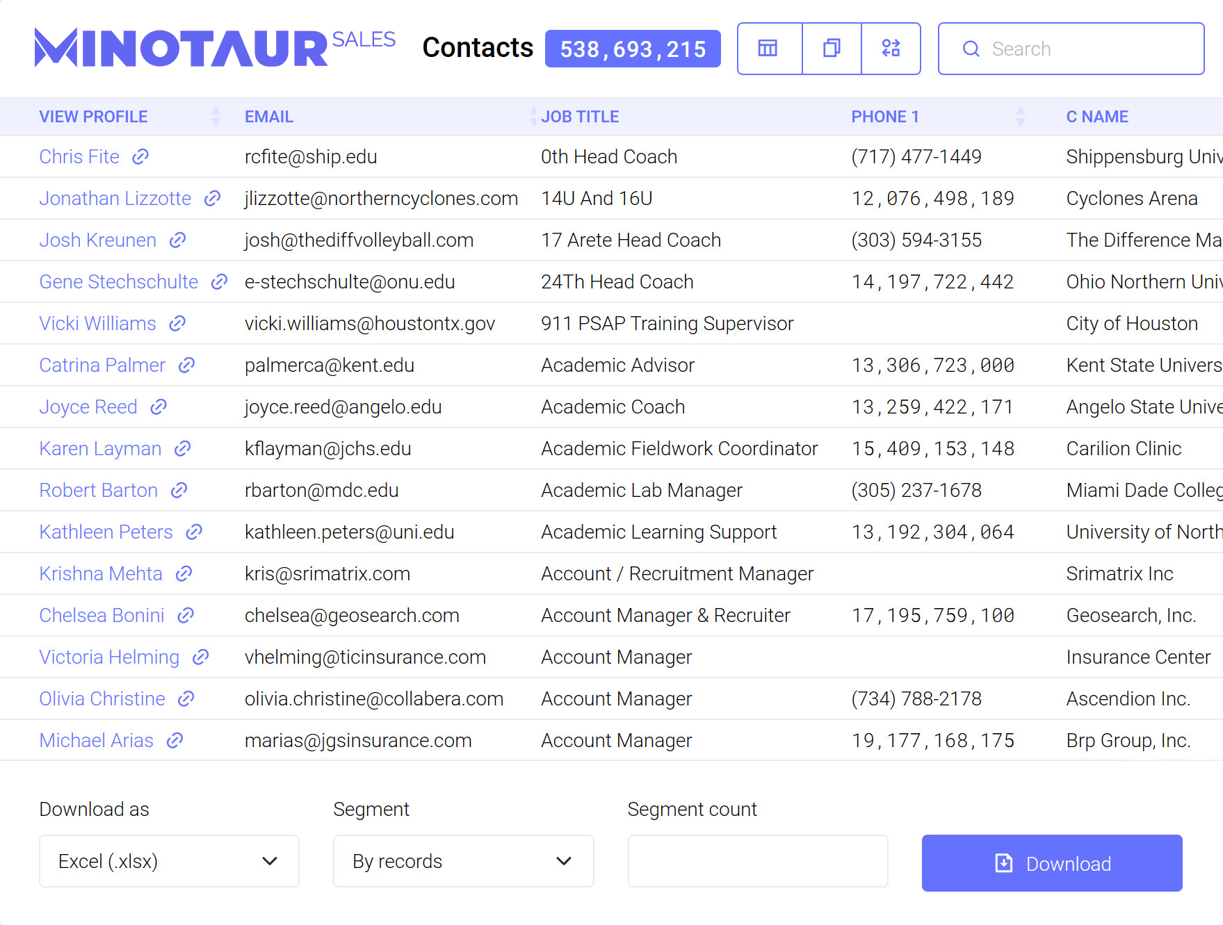Open the filter settings sliders icon
The height and width of the screenshot is (925, 1223).
tap(891, 49)
